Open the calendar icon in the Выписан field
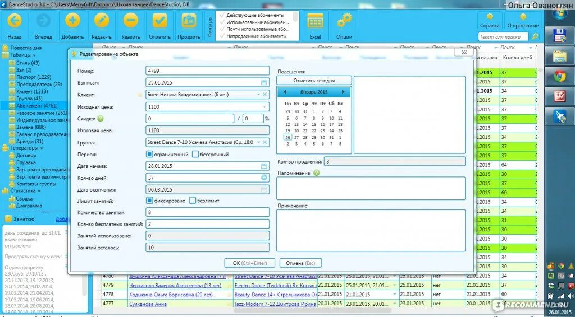The height and width of the screenshot is (317, 575). (x=264, y=83)
